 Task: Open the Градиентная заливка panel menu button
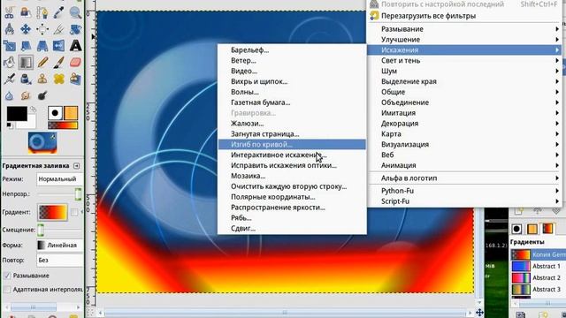tap(77, 166)
